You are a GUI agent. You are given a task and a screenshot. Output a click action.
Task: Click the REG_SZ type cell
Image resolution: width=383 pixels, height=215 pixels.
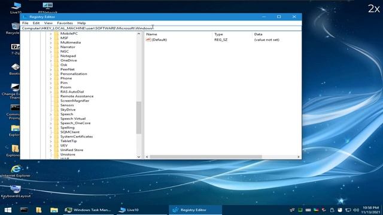[221, 40]
